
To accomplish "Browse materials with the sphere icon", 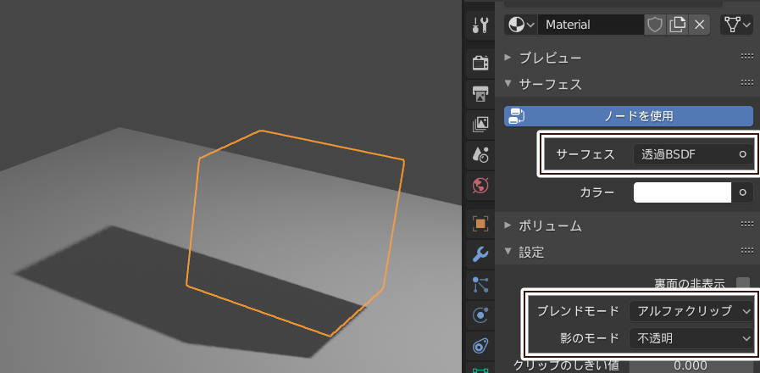I will [x=521, y=25].
